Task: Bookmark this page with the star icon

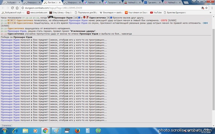Action: coord(206,8)
